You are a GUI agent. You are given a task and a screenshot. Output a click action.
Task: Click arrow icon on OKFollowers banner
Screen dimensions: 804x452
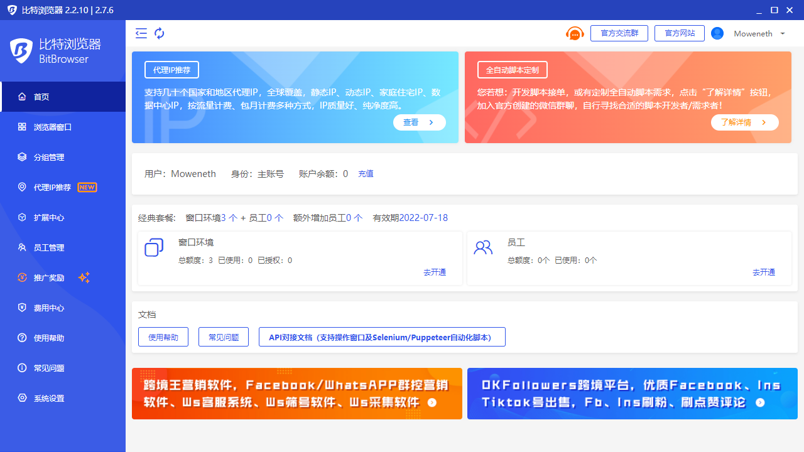click(x=760, y=402)
